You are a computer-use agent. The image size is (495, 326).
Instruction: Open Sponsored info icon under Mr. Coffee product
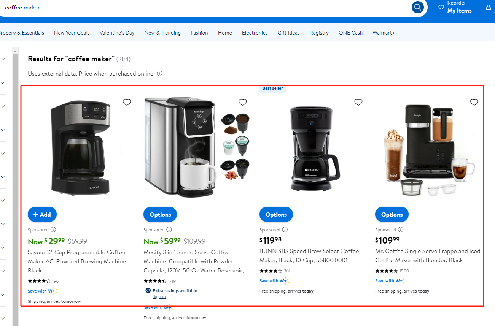[x=401, y=229]
